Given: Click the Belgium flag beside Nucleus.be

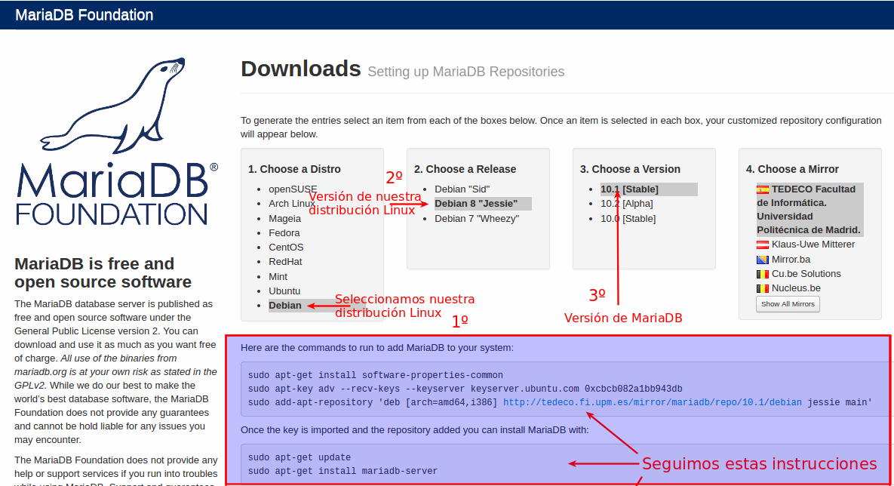Looking at the screenshot, I should point(763,288).
